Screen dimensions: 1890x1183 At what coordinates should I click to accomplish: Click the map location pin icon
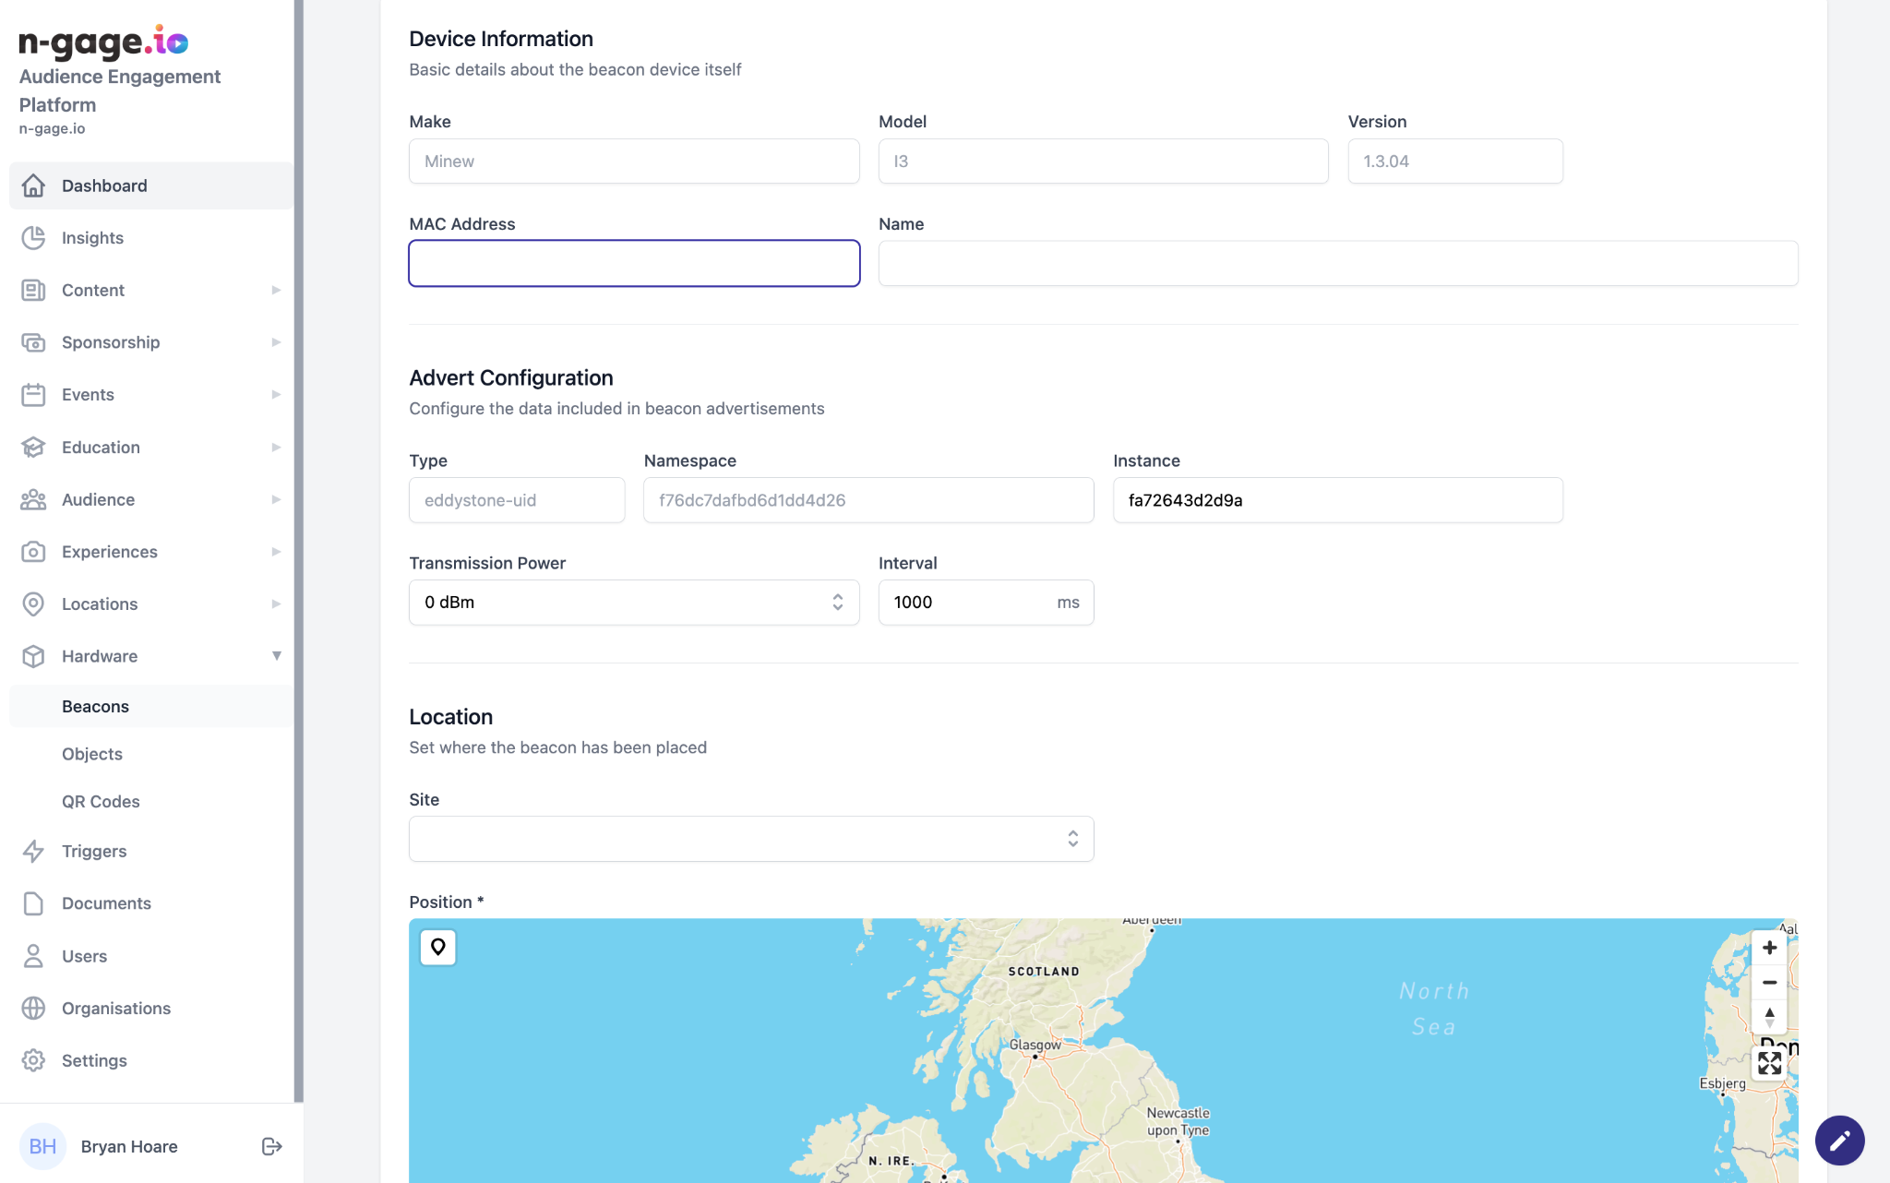[x=437, y=947]
